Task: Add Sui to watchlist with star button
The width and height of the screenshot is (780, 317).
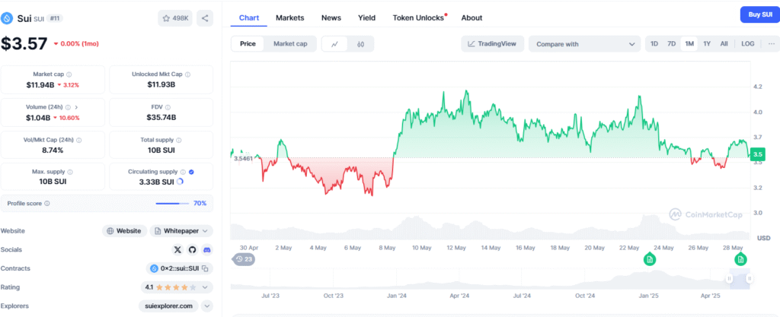Action: tap(175, 18)
